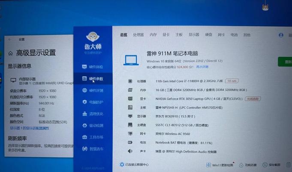Open 硬件评测 sidebar item

[x=93, y=90]
